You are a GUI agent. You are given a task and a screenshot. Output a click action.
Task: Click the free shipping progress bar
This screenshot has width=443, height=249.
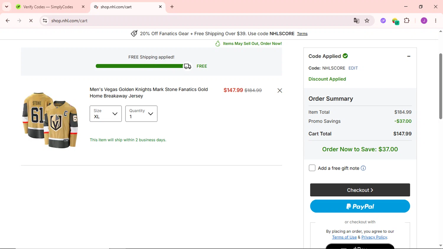point(139,66)
